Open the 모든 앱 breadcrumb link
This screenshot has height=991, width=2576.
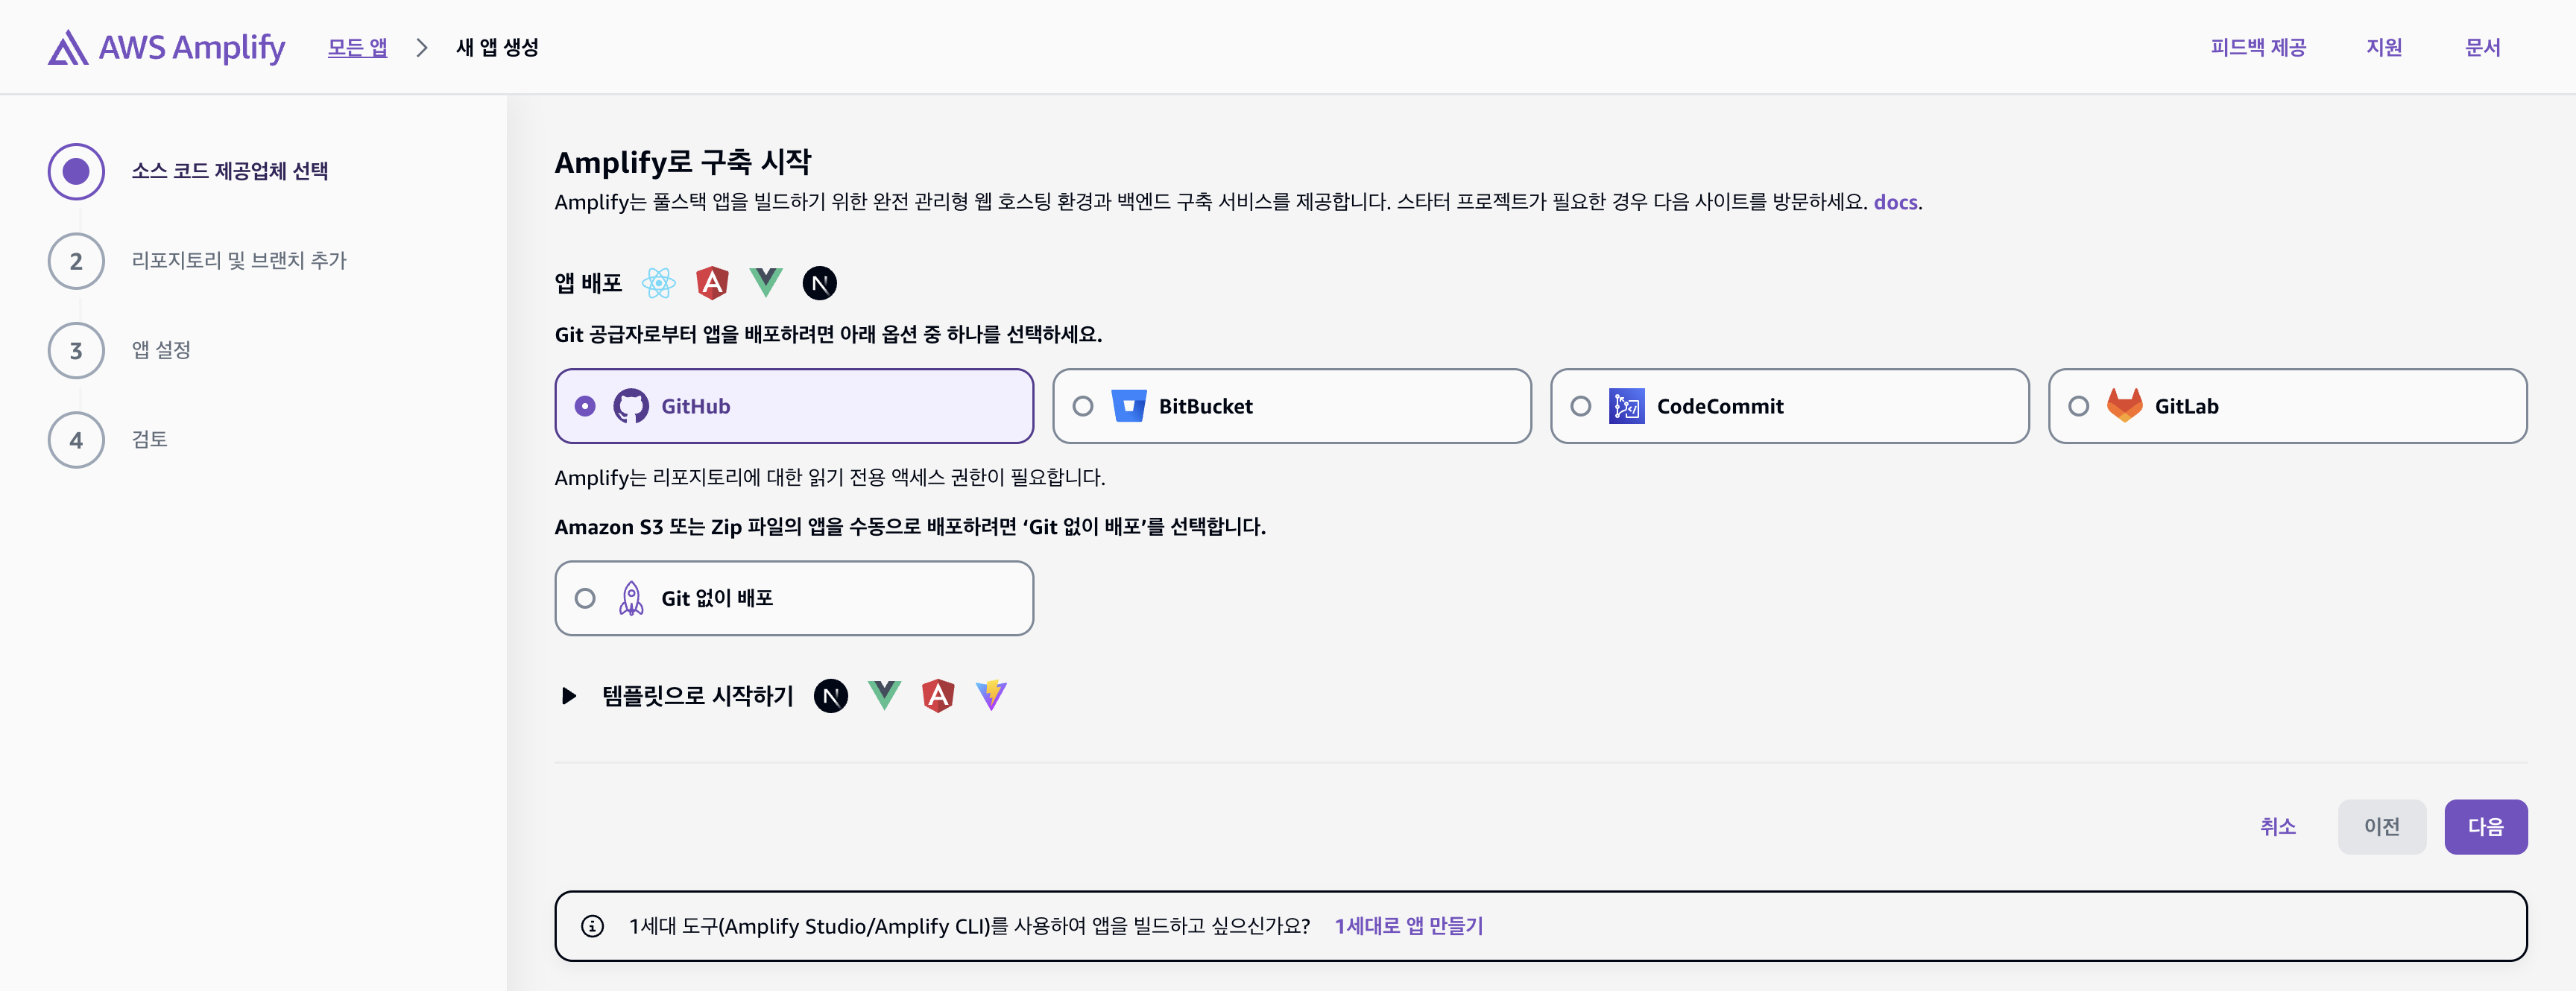pyautogui.click(x=357, y=47)
